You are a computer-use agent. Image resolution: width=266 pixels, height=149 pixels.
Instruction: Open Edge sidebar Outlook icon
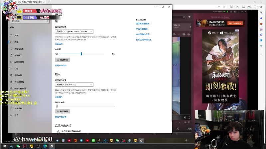(x=261, y=40)
